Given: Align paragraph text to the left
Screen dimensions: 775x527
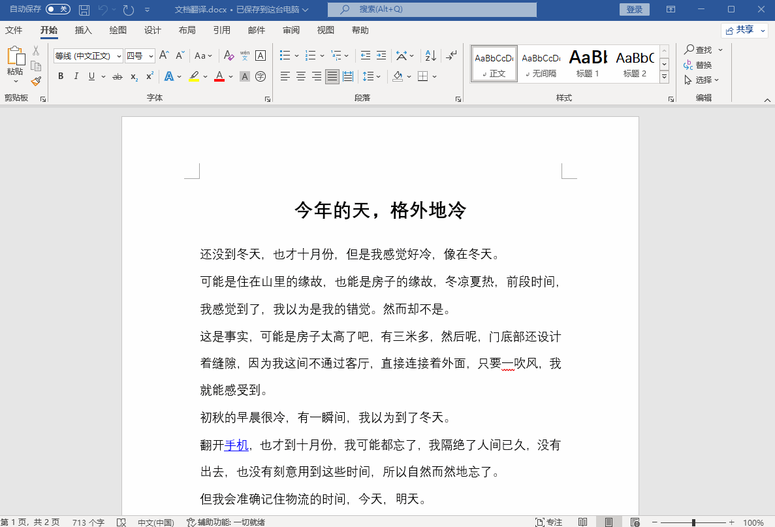Looking at the screenshot, I should 285,76.
